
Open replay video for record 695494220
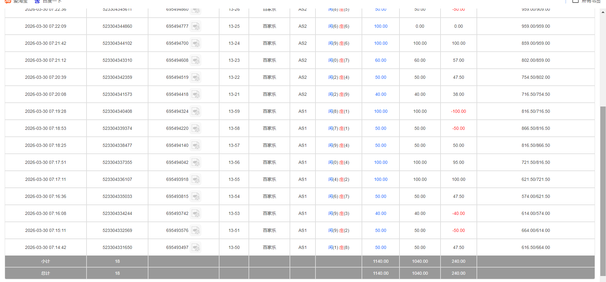coord(195,129)
